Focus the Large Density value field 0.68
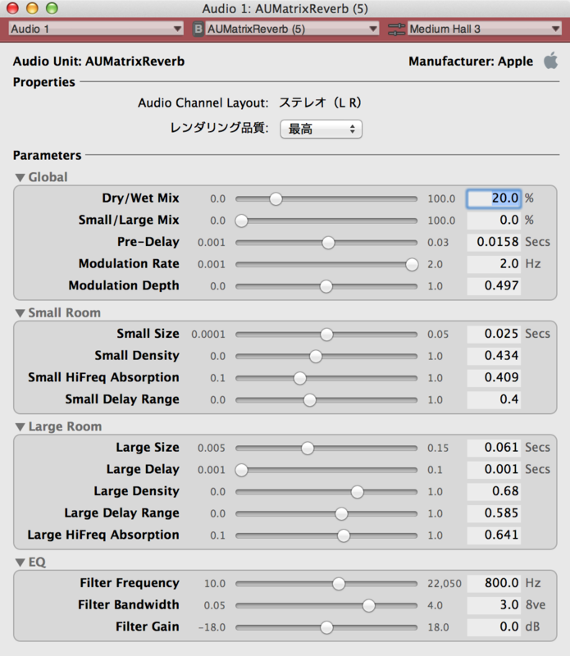The image size is (570, 656). (494, 491)
